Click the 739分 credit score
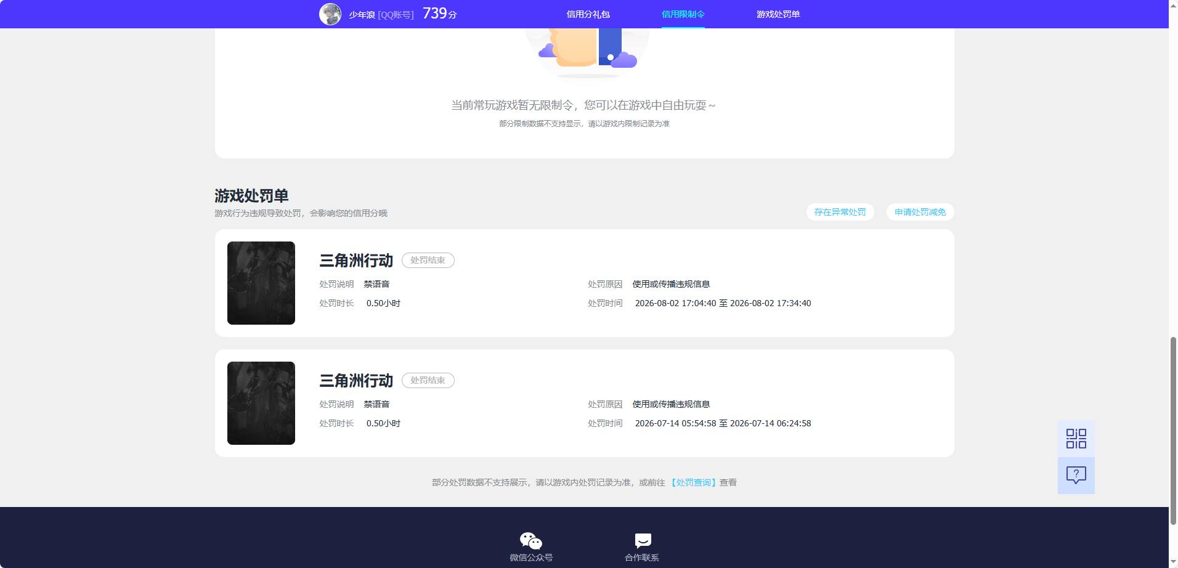The height and width of the screenshot is (568, 1178). pos(439,14)
